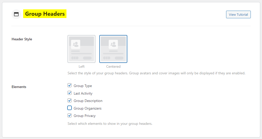
Task: Click the "Last Activity" label text
Action: [x=83, y=93]
